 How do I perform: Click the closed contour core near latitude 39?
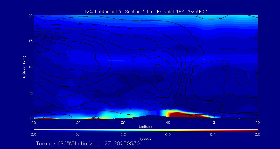point(159,72)
